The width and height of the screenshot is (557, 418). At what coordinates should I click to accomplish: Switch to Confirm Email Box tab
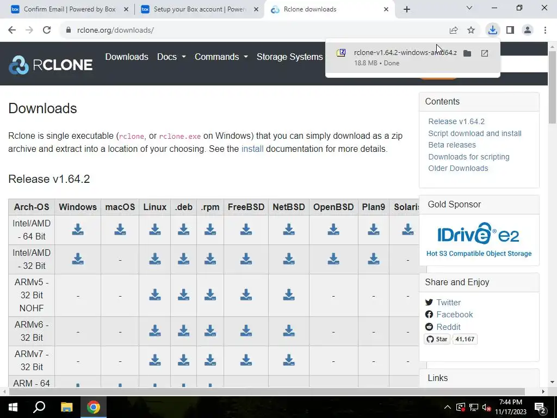[70, 9]
